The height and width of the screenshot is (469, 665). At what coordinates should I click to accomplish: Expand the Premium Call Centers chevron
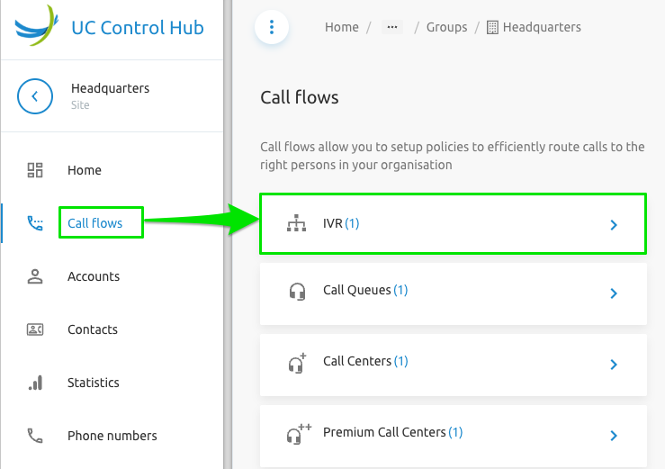tap(614, 436)
